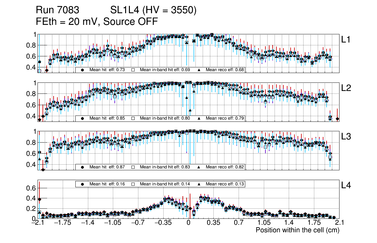Click the L3 panel label
This screenshot has height=243, width=377.
coord(346,137)
